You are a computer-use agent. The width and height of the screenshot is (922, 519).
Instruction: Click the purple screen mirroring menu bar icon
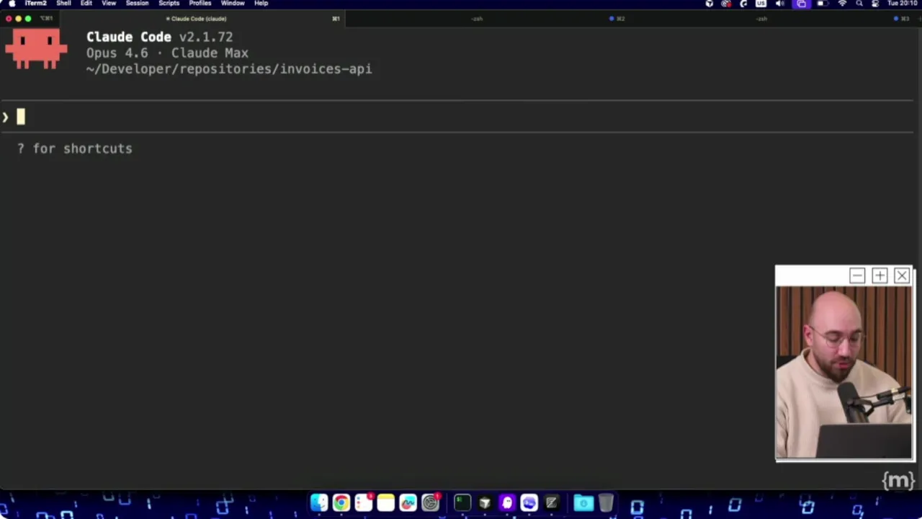(x=801, y=4)
